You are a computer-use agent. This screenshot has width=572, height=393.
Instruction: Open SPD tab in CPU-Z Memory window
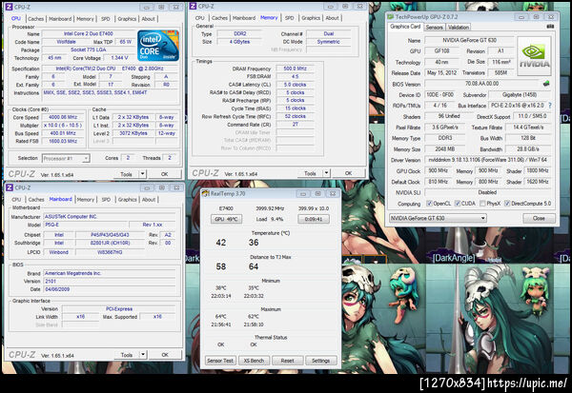(x=289, y=18)
